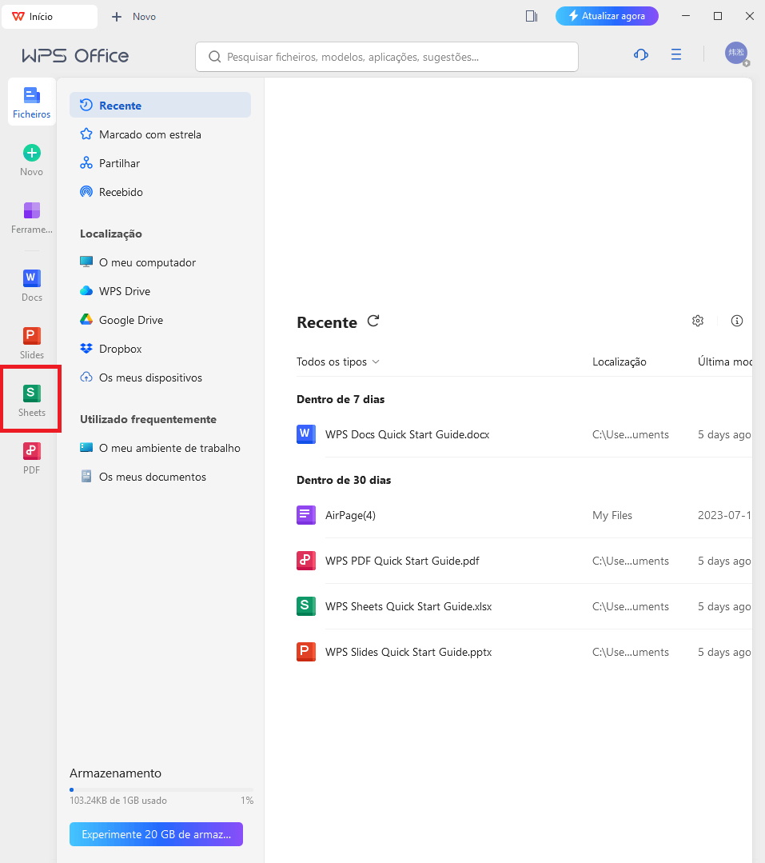Click the Word icon of WPS Docs guide
Image resolution: width=765 pixels, height=863 pixels.
(x=306, y=434)
